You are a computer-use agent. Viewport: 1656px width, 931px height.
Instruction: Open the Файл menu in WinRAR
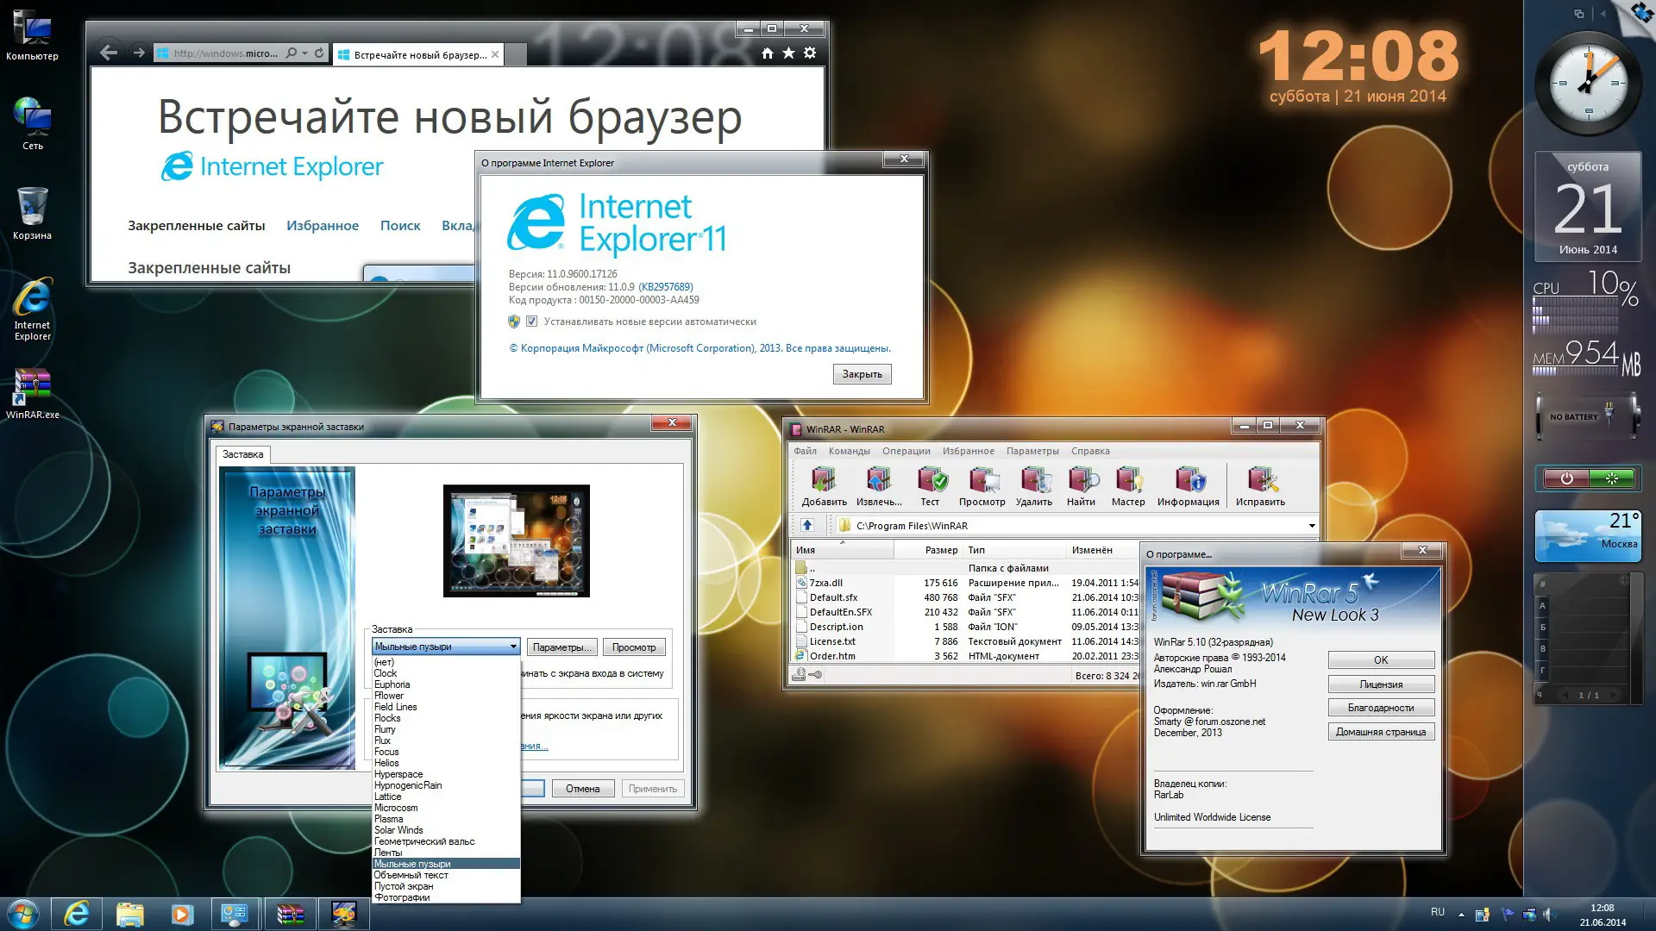tap(804, 451)
